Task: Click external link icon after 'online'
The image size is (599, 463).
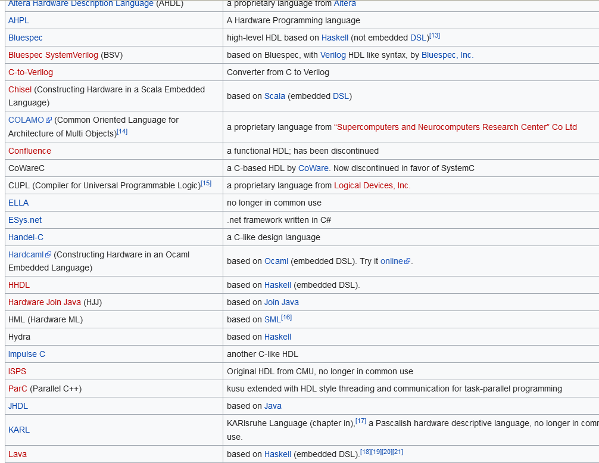Action: tap(407, 261)
